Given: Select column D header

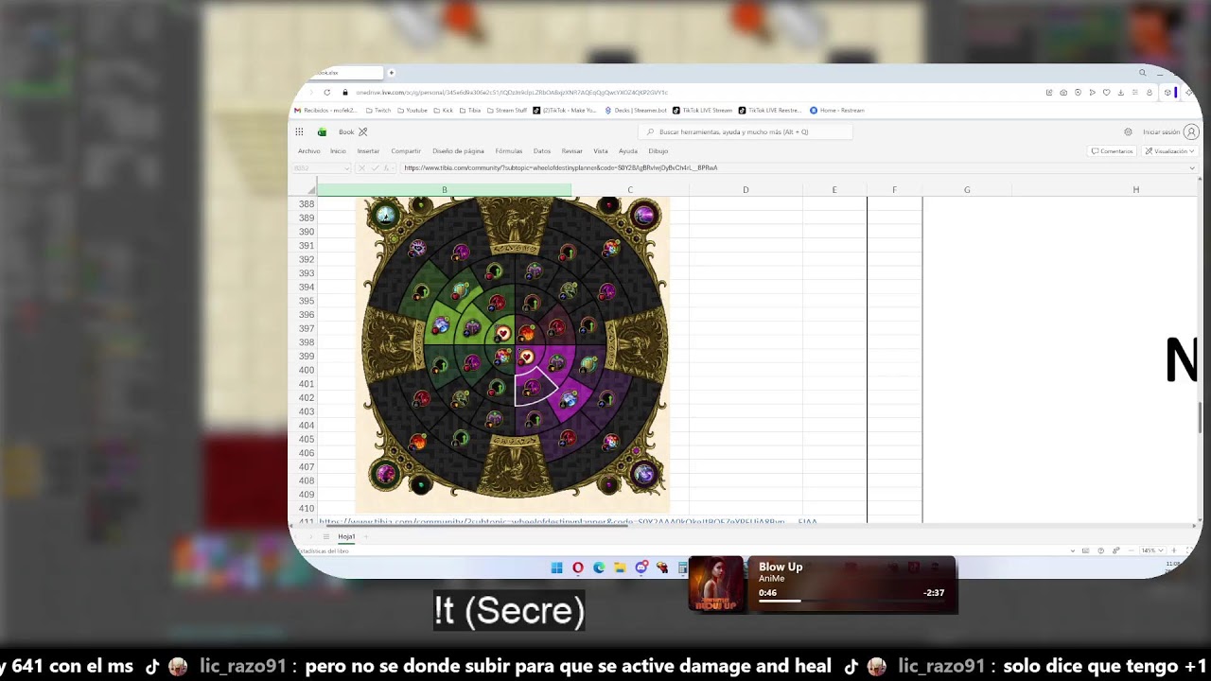Looking at the screenshot, I should [x=746, y=190].
